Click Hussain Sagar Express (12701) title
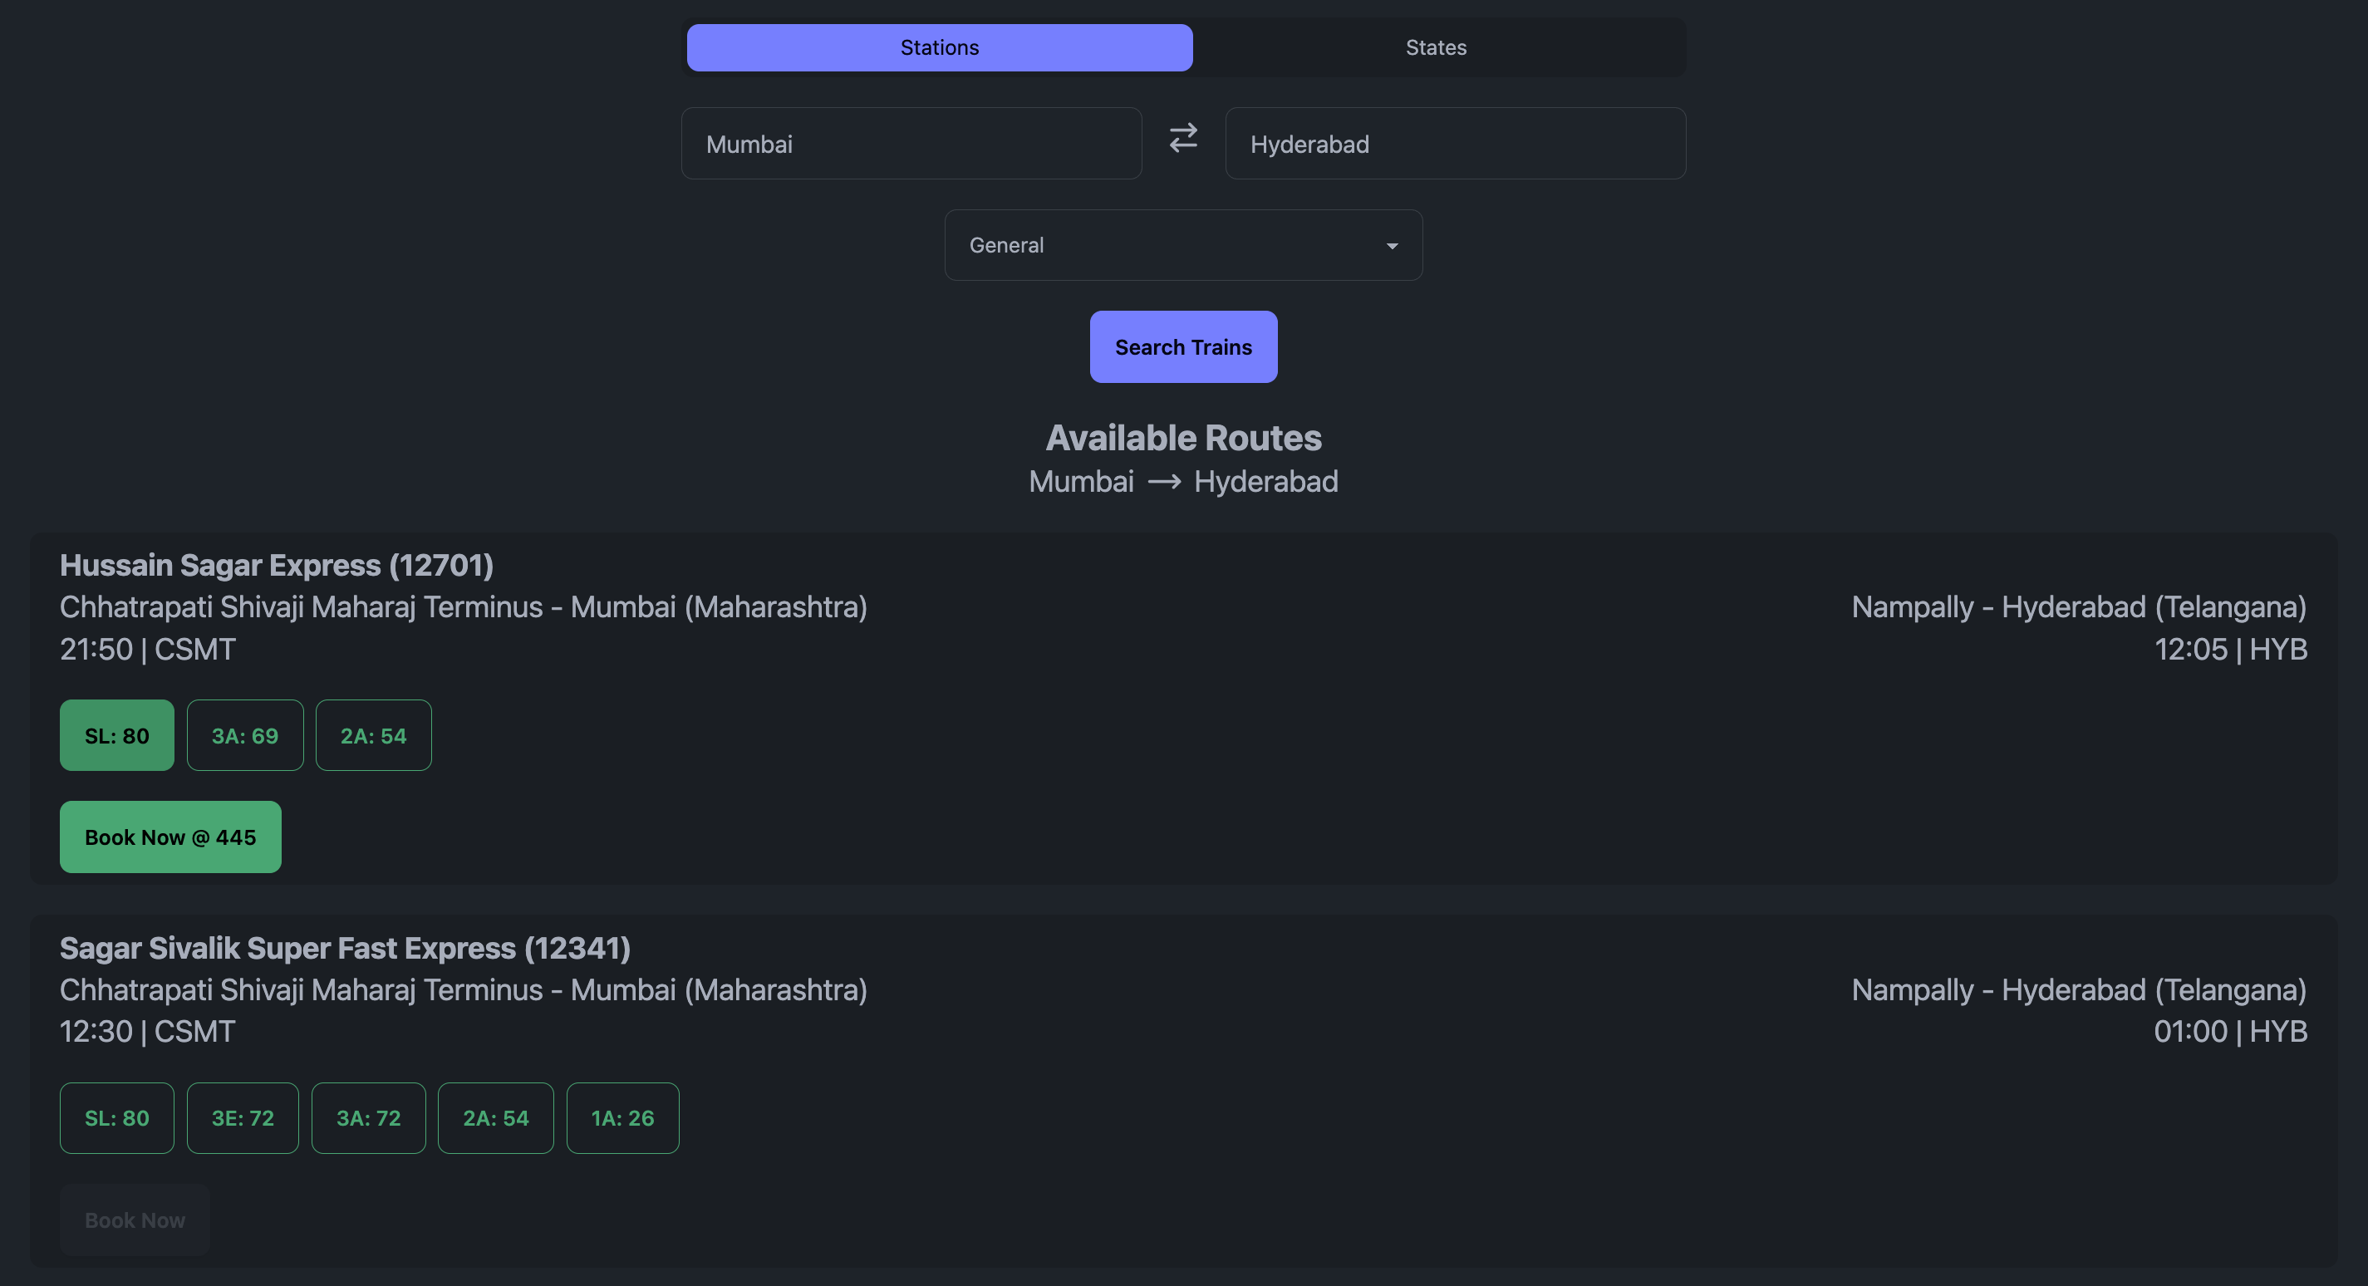 coord(277,564)
